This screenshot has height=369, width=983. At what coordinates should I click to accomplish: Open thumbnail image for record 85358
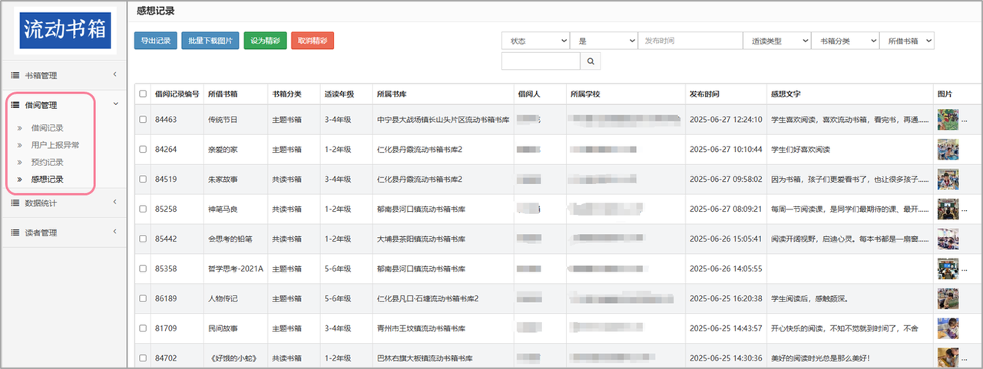pos(948,269)
